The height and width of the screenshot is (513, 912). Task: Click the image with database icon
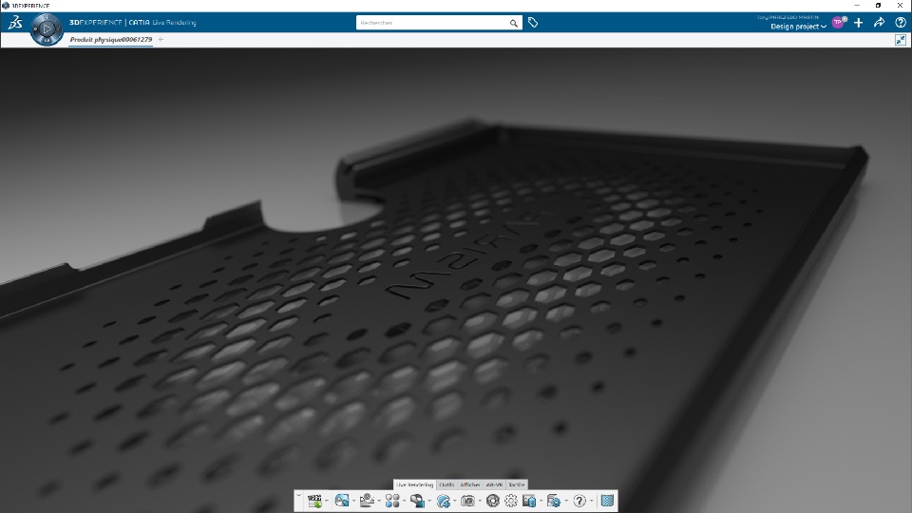[x=529, y=501]
